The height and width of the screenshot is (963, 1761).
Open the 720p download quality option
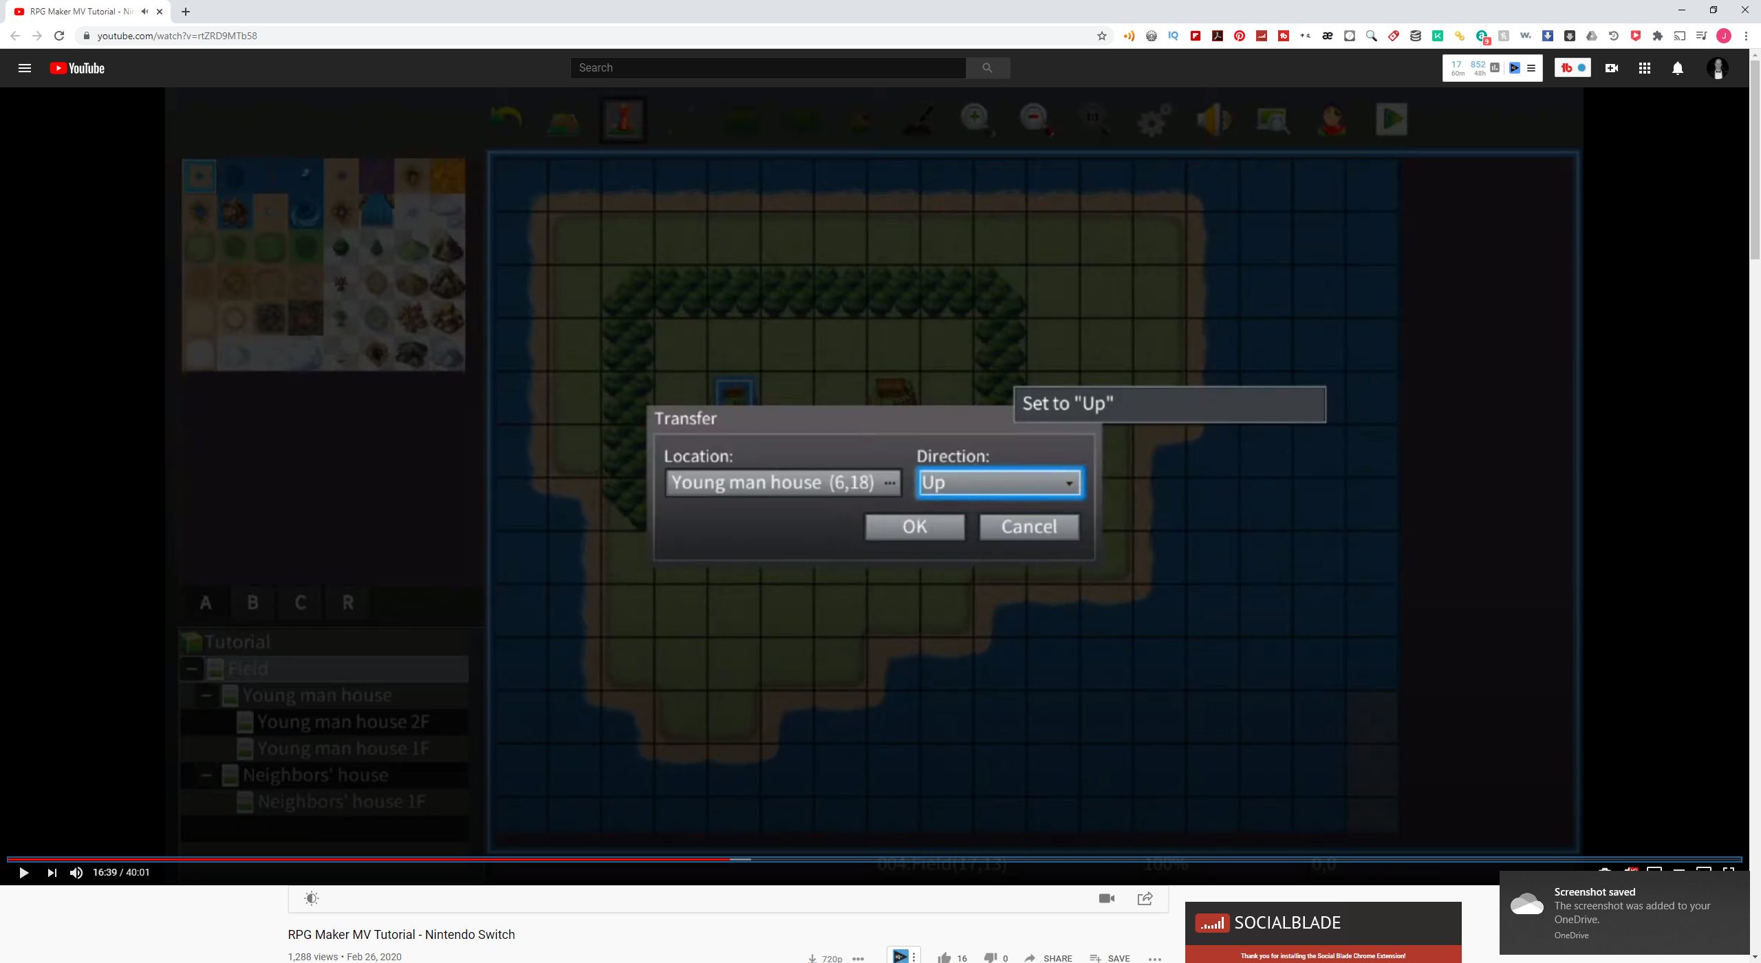[825, 958]
